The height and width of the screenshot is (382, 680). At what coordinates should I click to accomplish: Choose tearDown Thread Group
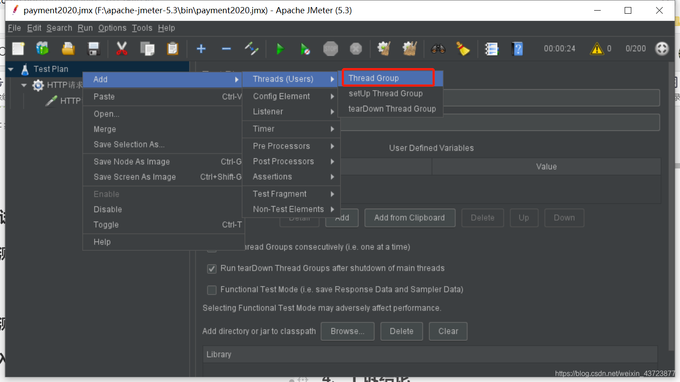pos(390,109)
